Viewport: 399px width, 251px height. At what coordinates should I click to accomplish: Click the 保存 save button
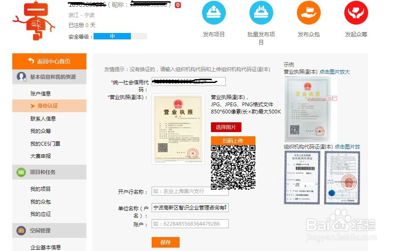[166, 243]
